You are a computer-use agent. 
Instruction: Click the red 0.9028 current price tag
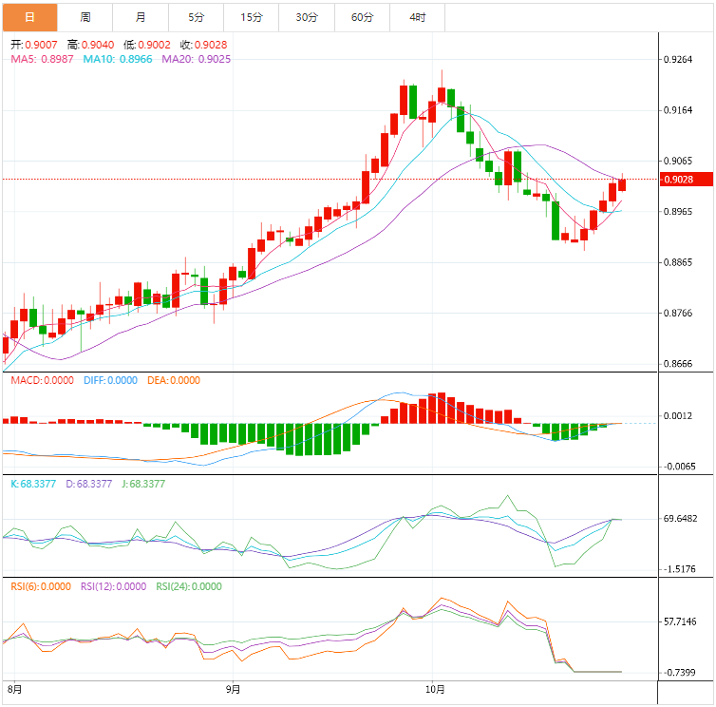tap(680, 179)
